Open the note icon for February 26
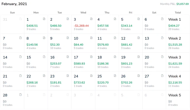This screenshot has width=190, height=110. (x=139, y=76)
